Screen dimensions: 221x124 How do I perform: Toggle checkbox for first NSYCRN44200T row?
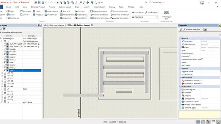5,44
